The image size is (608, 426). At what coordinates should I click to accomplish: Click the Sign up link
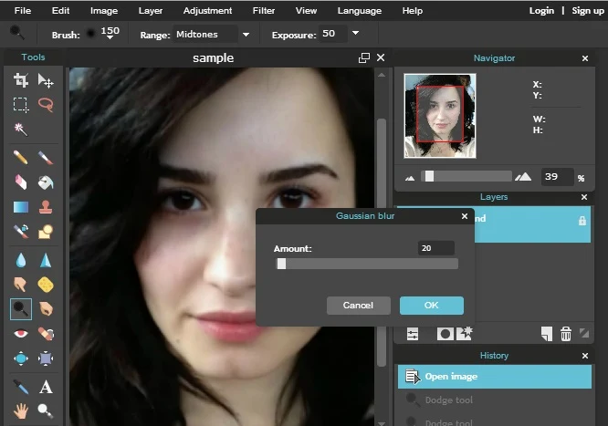588,10
